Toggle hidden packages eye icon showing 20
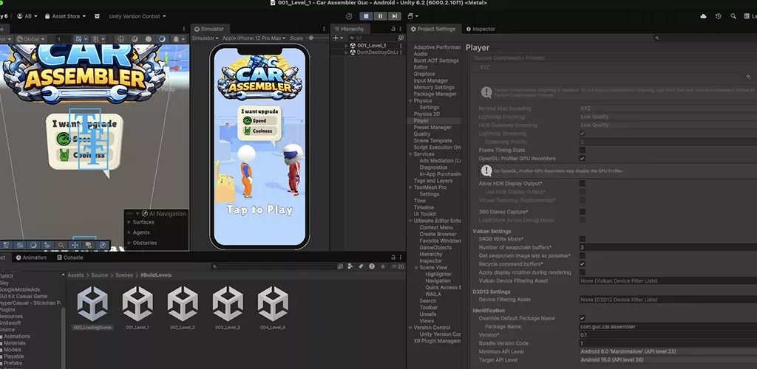Viewport: 757px width, 369px height. point(397,266)
